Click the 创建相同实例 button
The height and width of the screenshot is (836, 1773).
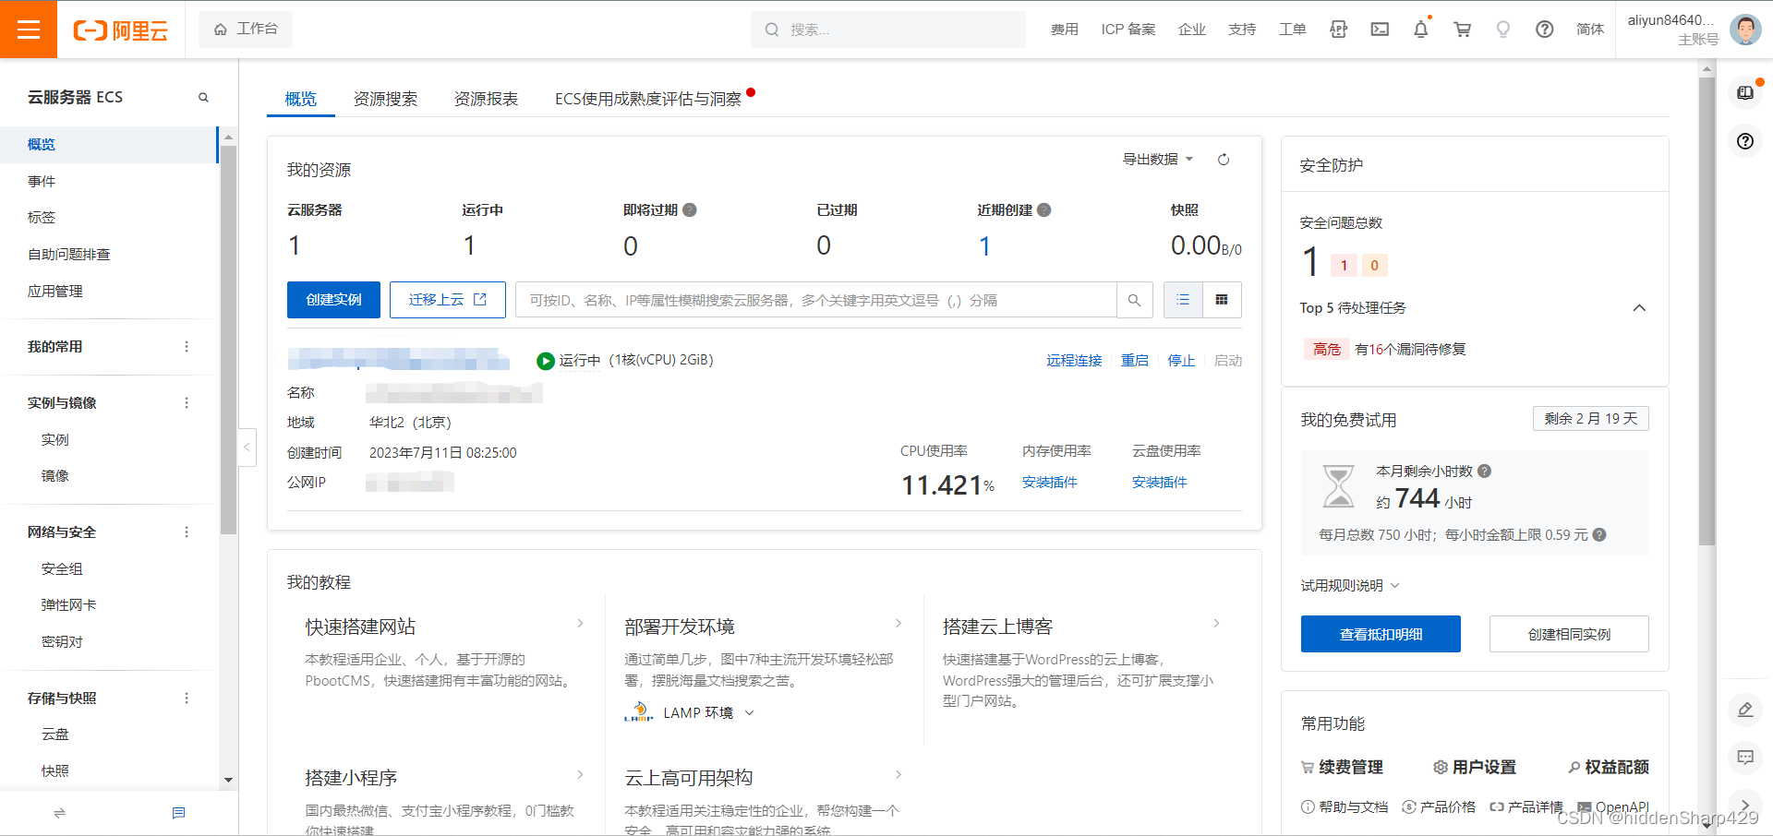1569,634
